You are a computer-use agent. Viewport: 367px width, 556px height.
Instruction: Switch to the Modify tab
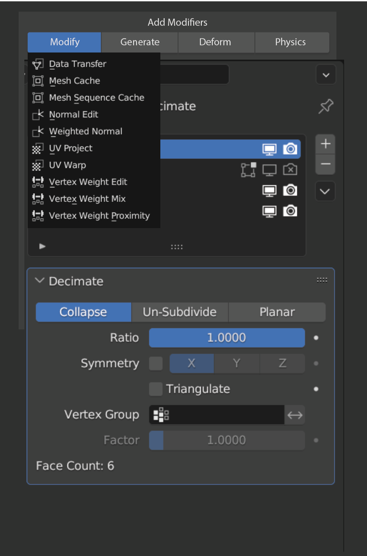[64, 42]
